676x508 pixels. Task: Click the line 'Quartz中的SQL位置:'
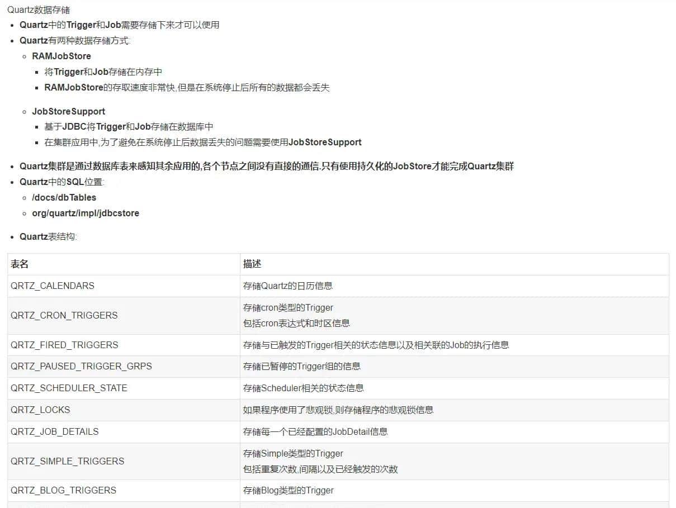[62, 182]
